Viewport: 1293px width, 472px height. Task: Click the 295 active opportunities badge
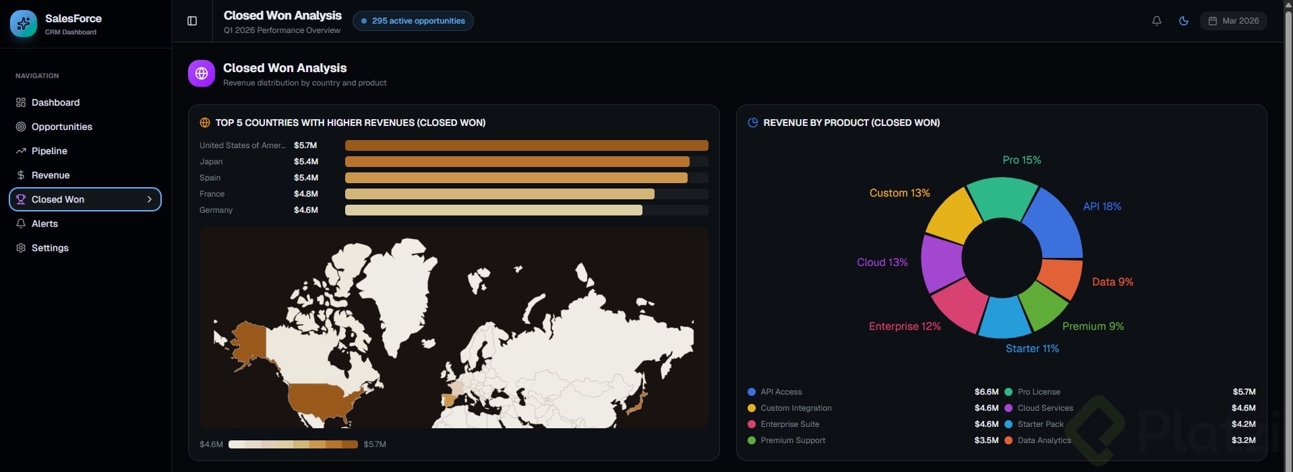(x=413, y=21)
